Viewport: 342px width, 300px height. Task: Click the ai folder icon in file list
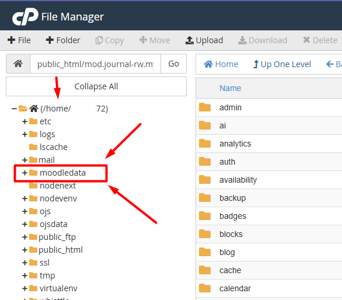click(205, 125)
